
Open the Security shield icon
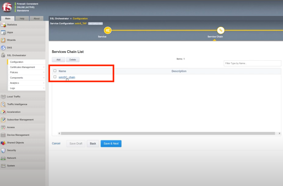click(x=3, y=150)
